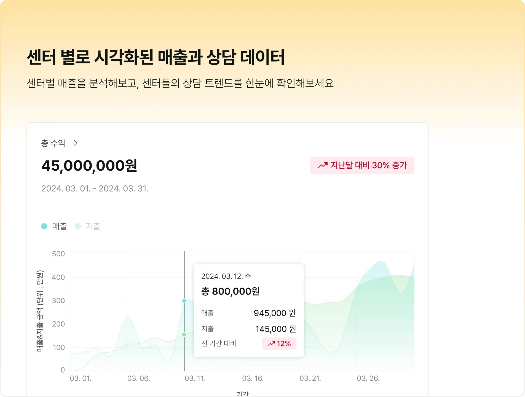Click the trend arrow icon in 12% badge
Viewport: 525px width, 397px height.
[x=271, y=344]
